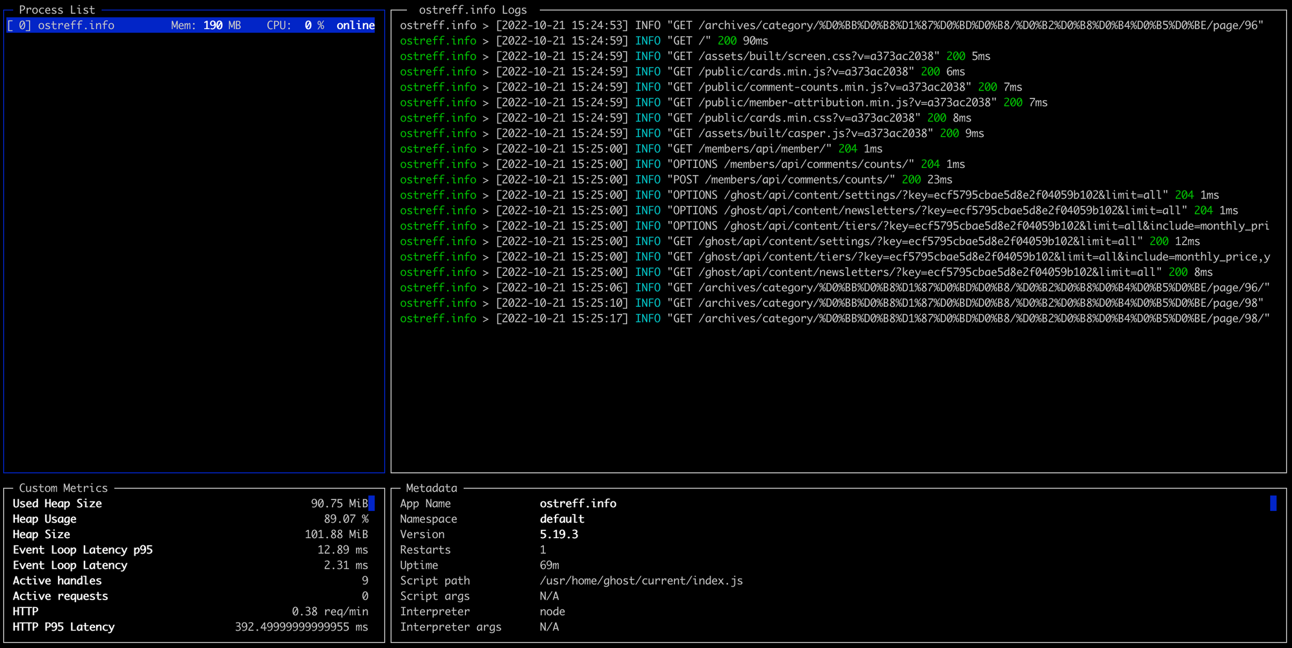
Task: Click the member-attribution.min.js log line
Action: tap(724, 103)
